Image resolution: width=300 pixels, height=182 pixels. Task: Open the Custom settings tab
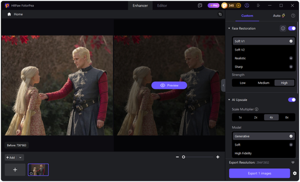pyautogui.click(x=247, y=16)
